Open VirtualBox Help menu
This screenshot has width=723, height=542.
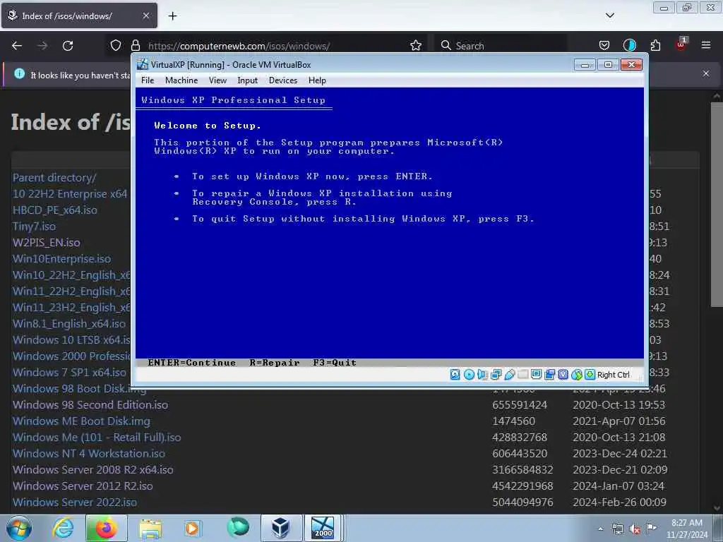point(317,80)
